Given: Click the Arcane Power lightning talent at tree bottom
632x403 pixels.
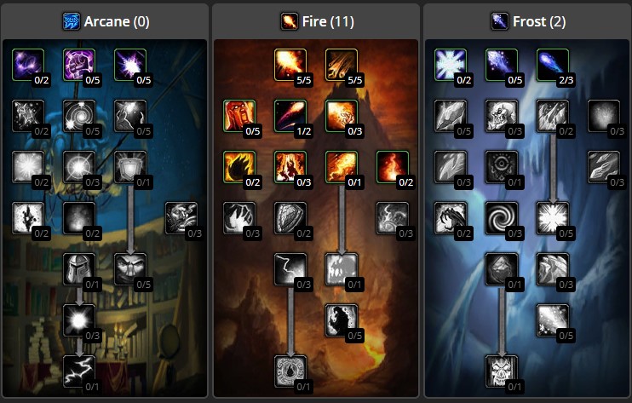Looking at the screenshot, I should coord(79,371).
